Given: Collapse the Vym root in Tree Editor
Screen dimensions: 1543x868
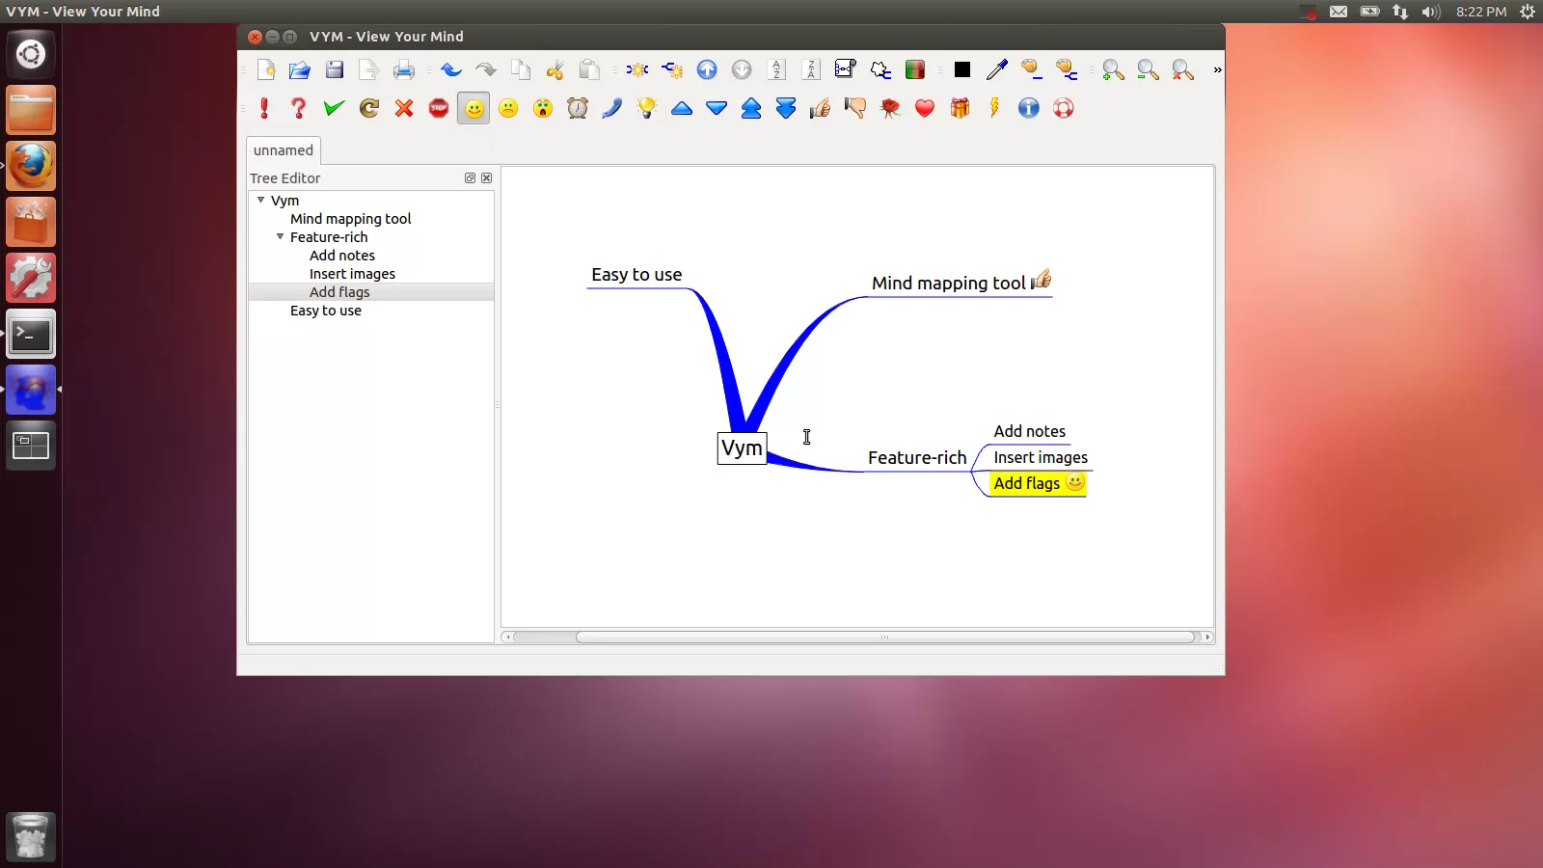Looking at the screenshot, I should coord(260,200).
